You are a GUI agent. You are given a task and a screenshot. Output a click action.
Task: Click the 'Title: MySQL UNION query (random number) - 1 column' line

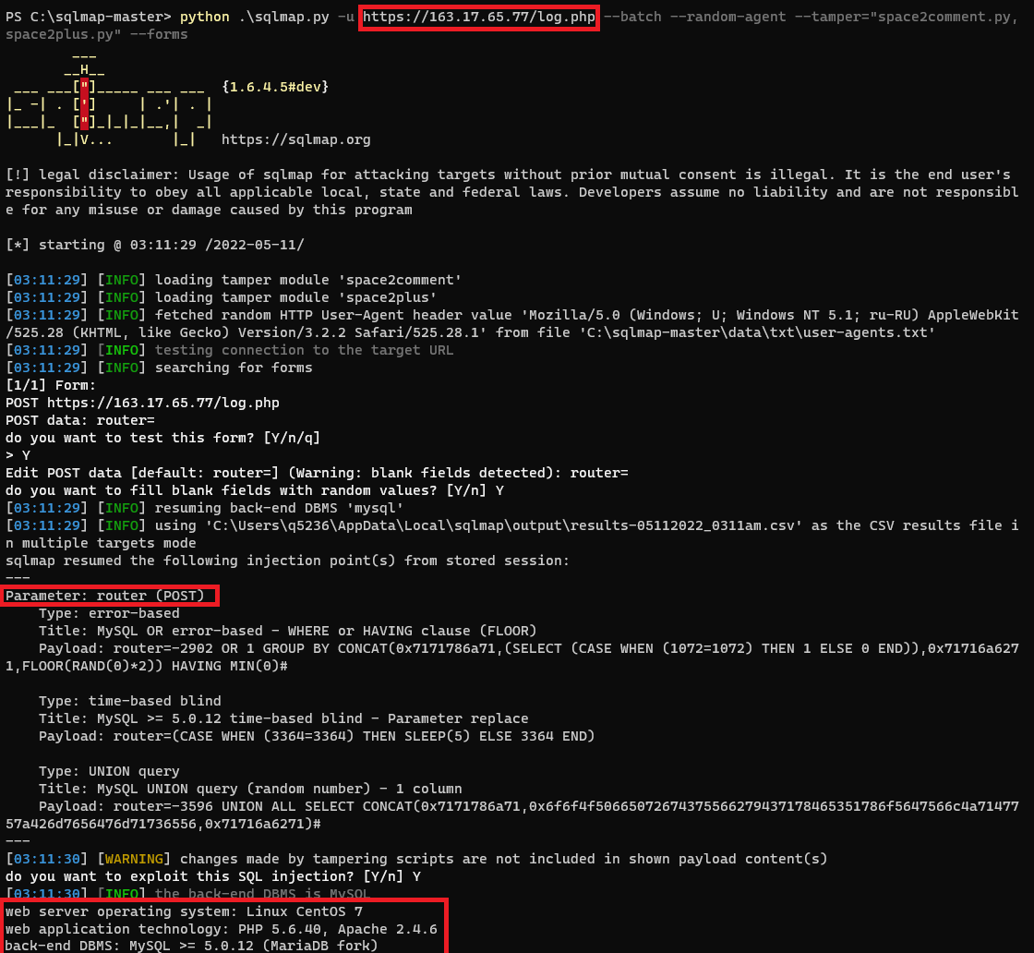250,788
